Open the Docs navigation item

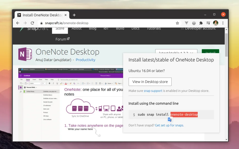click(x=136, y=28)
